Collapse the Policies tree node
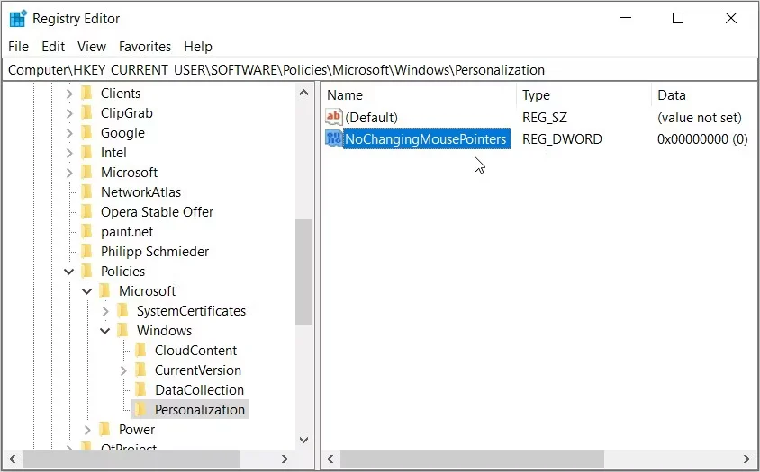 (x=69, y=272)
